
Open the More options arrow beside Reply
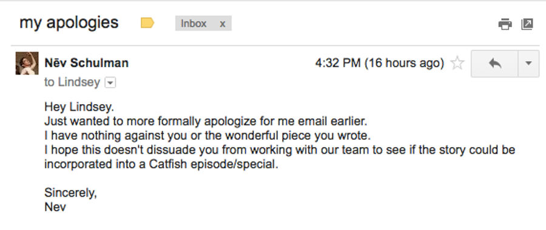coord(528,64)
